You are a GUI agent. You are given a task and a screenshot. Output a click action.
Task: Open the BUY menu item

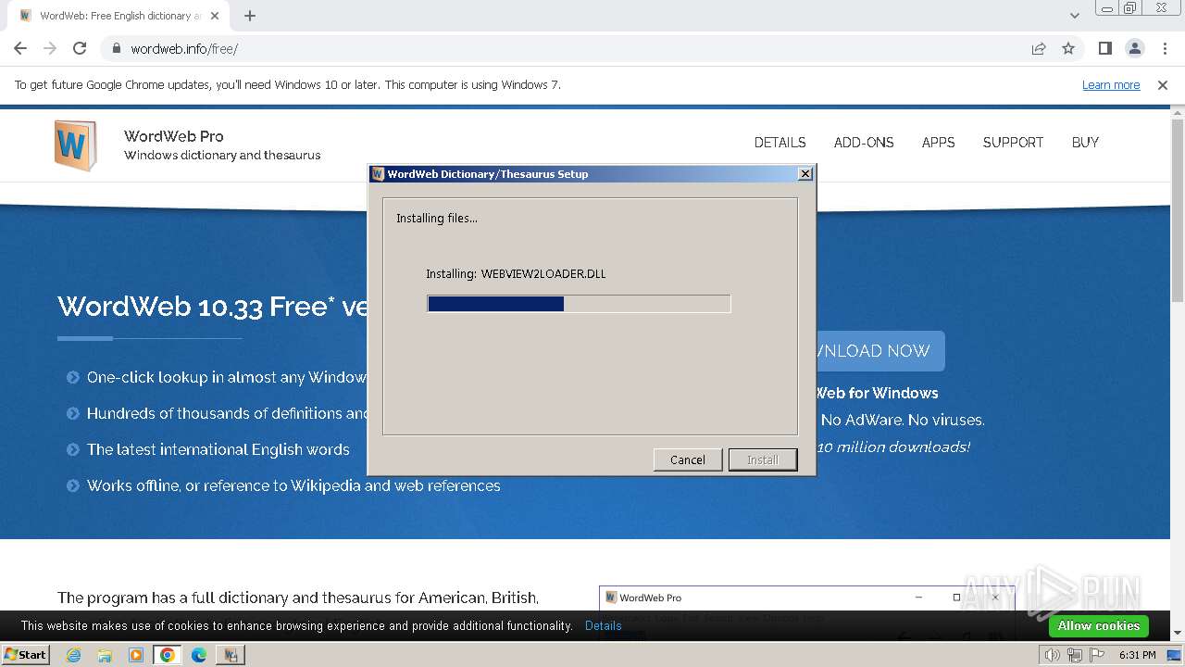click(1085, 143)
